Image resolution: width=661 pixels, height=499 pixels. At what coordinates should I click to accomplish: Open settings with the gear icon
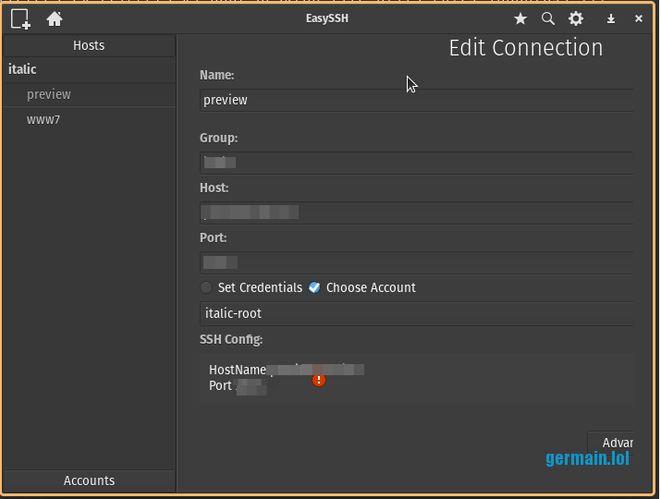point(576,18)
